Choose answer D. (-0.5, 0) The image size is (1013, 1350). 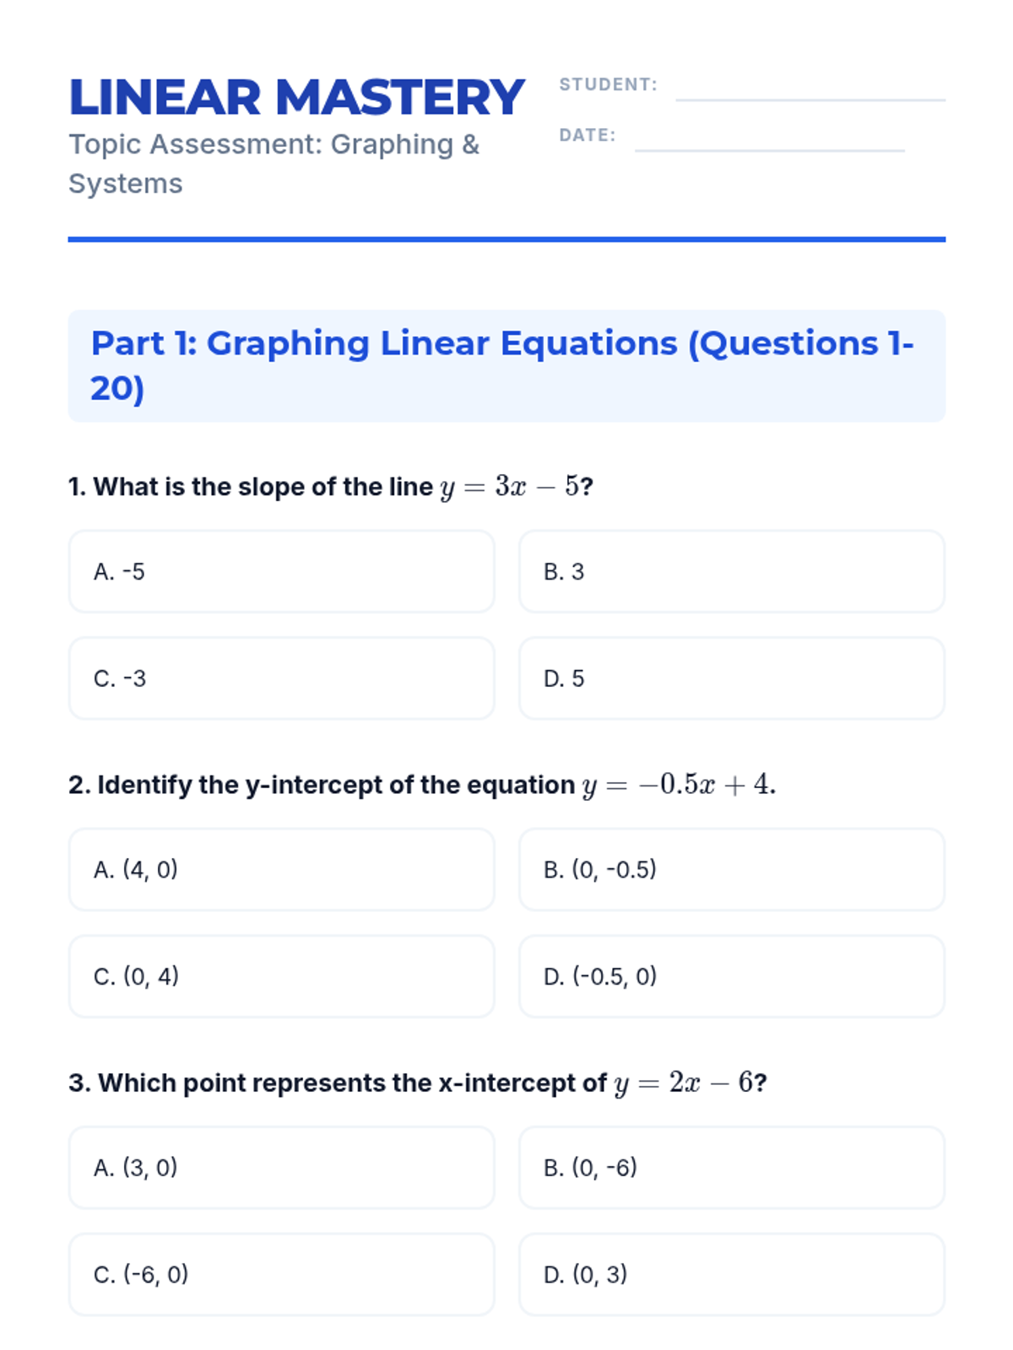click(731, 976)
